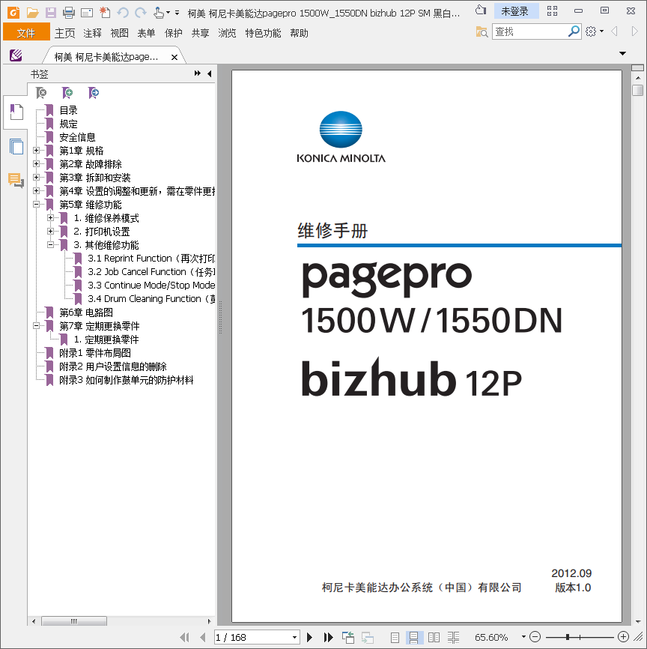Expand 2. 打印机设置 bookmark

[x=50, y=232]
